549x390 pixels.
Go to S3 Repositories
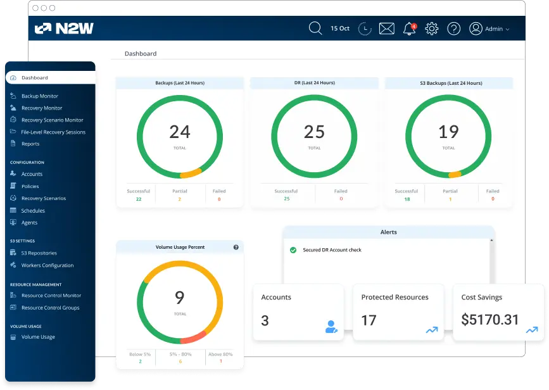pos(39,253)
